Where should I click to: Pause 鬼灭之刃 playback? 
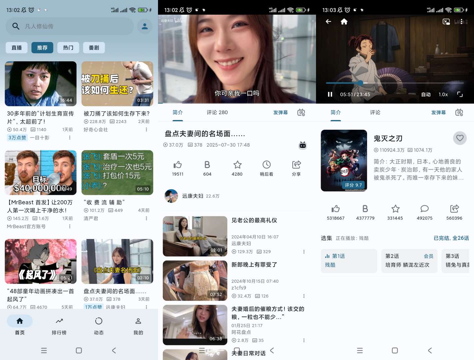pos(330,94)
